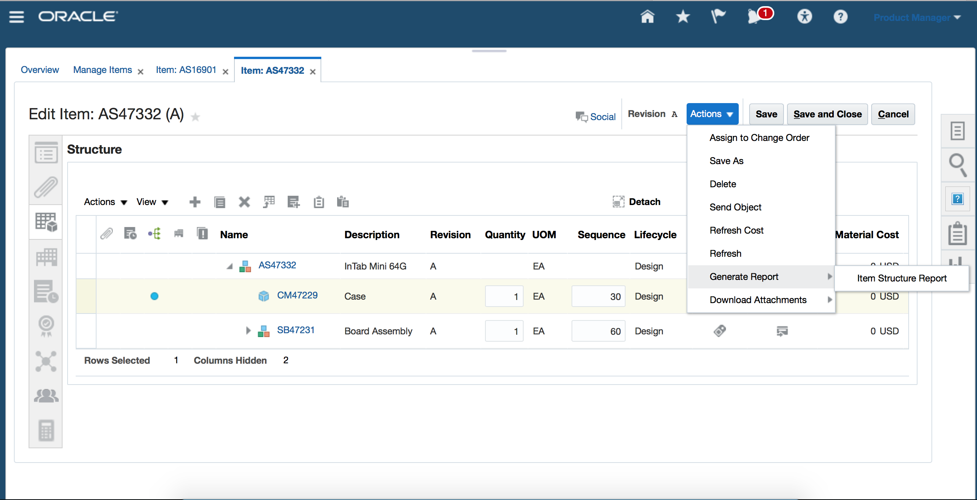Image resolution: width=977 pixels, height=500 pixels.
Task: Click the Sequence field showing 60
Action: click(598, 331)
